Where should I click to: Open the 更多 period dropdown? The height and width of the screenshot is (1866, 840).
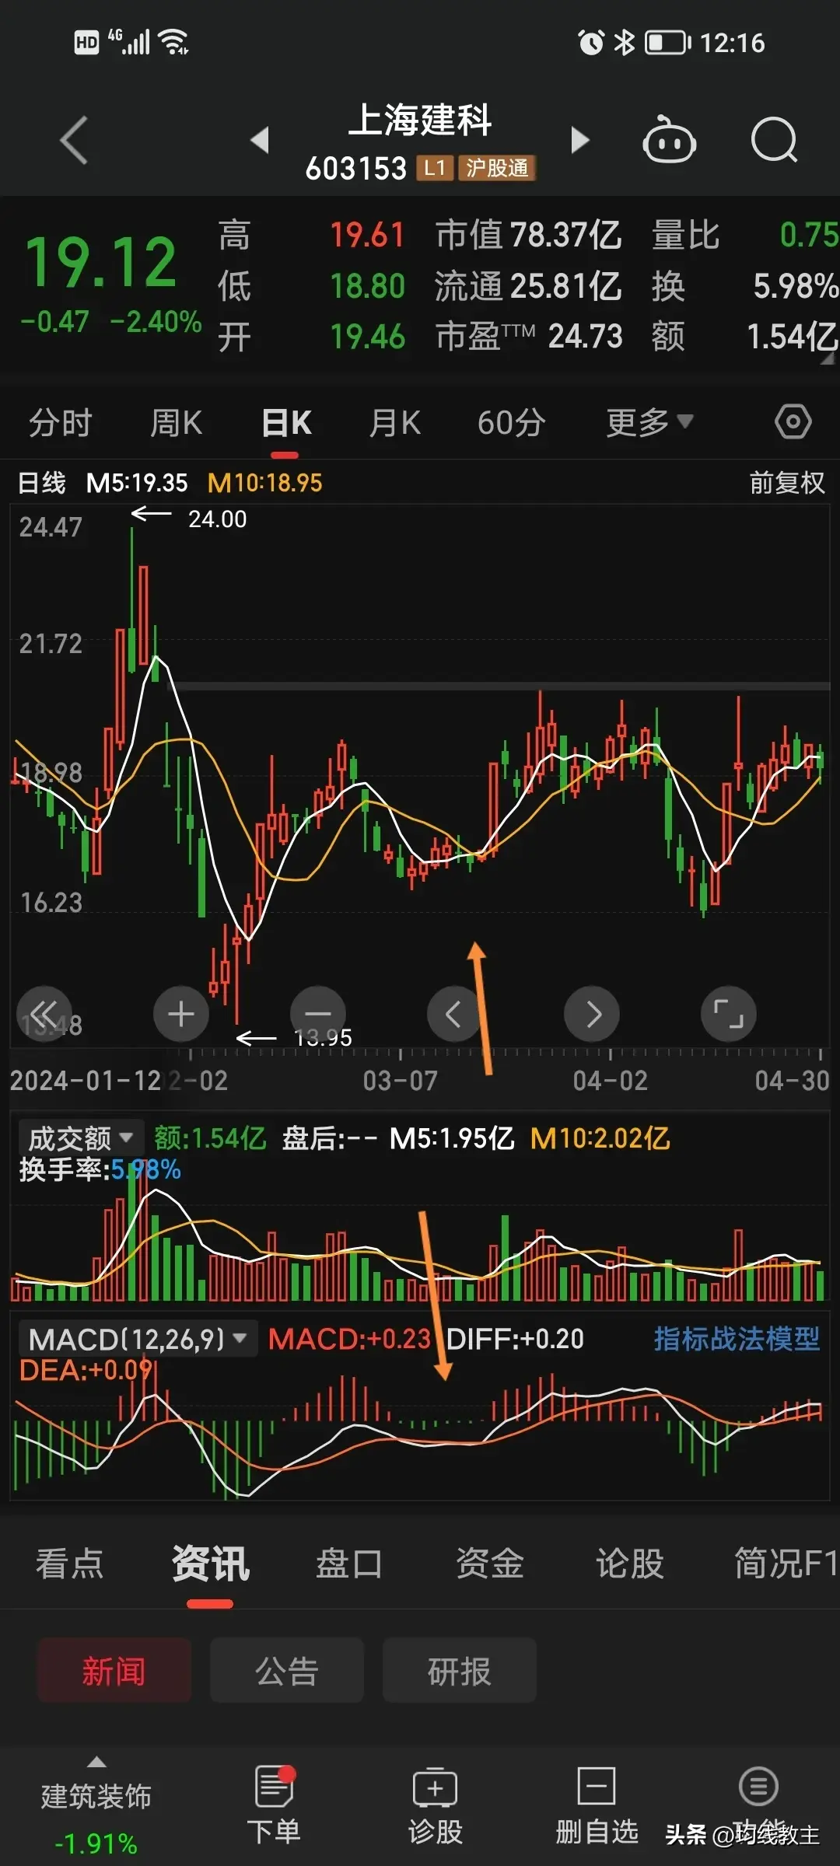click(x=649, y=422)
